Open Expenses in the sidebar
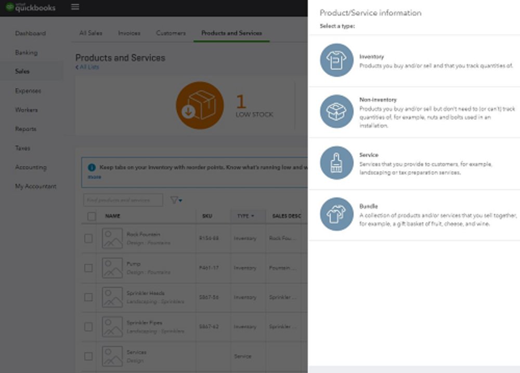 coord(28,90)
